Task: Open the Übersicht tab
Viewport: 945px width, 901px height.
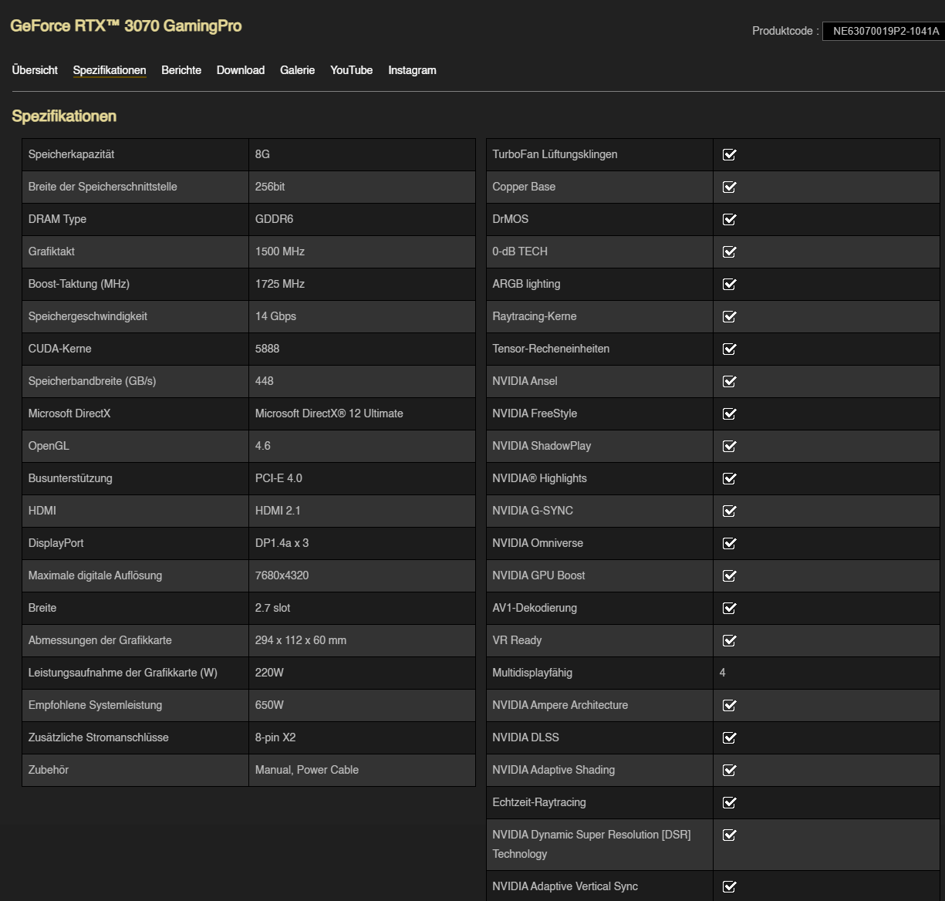Action: (x=35, y=70)
